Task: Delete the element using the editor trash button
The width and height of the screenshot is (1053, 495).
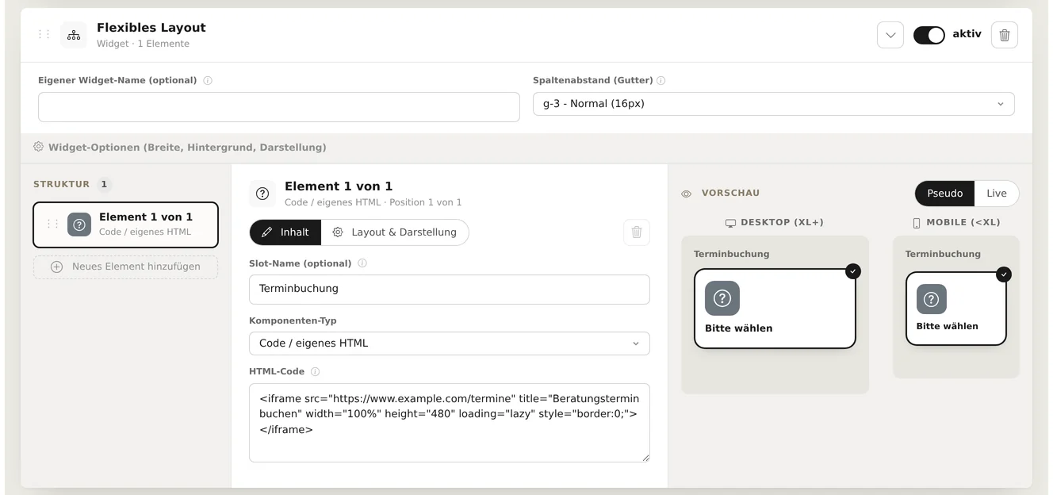Action: click(x=637, y=232)
